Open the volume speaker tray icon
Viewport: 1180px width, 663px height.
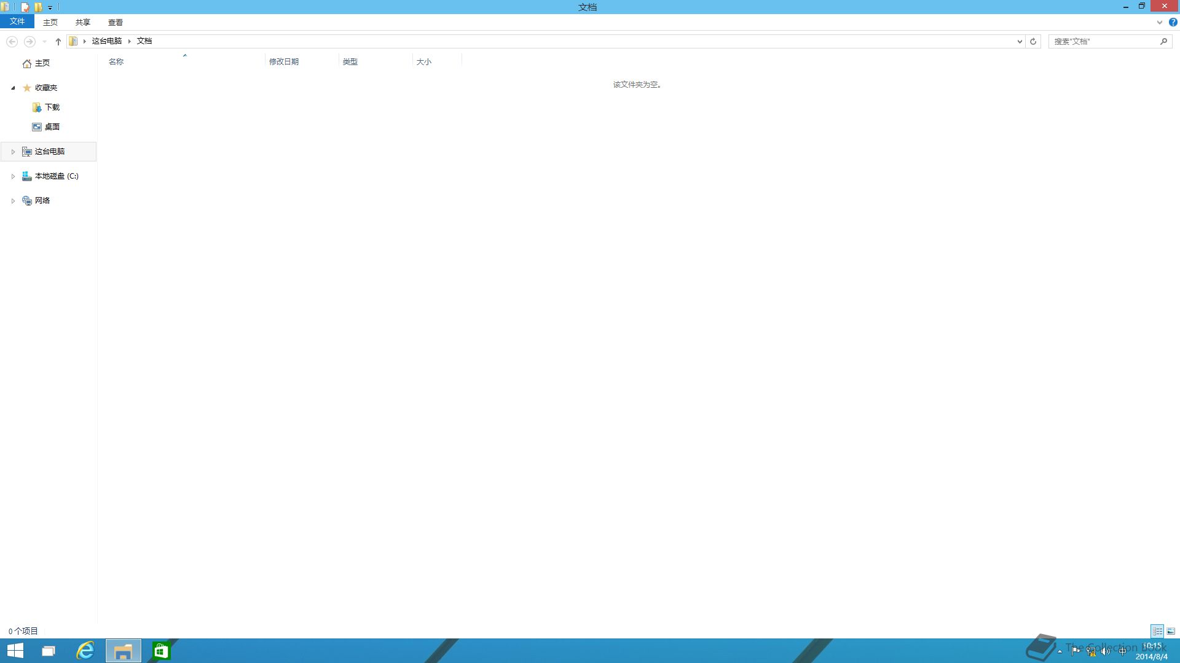pyautogui.click(x=1106, y=651)
